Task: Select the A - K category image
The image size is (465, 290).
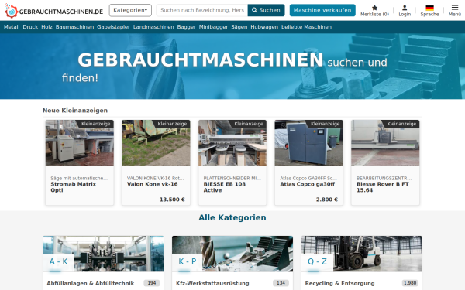Action: click(103, 254)
